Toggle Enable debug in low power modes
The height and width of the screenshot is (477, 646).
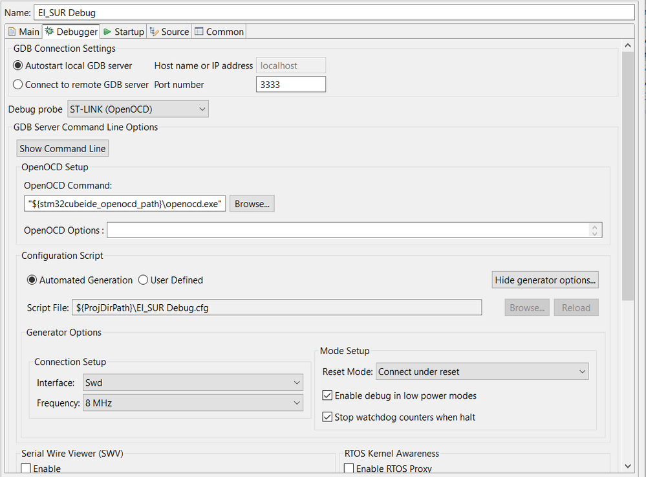point(399,396)
